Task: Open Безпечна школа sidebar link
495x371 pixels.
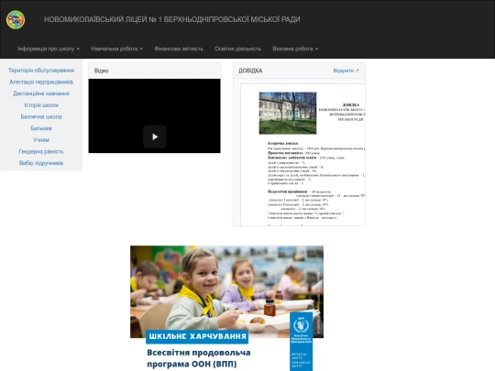Action: click(x=41, y=116)
